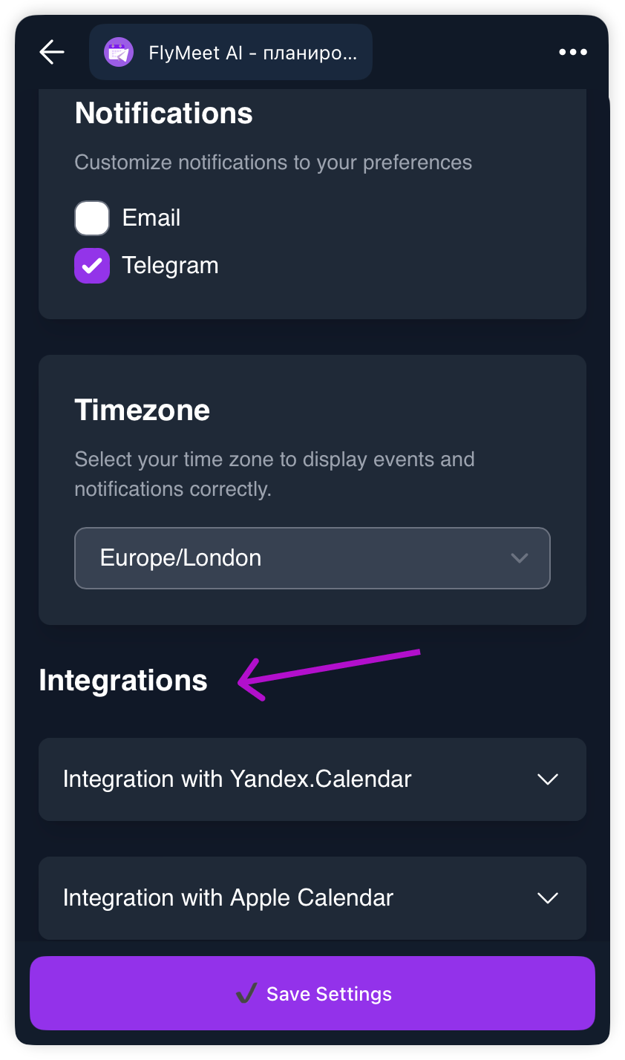This screenshot has width=625, height=1060.
Task: Open the Europe/London timezone dropdown
Action: coord(312,558)
